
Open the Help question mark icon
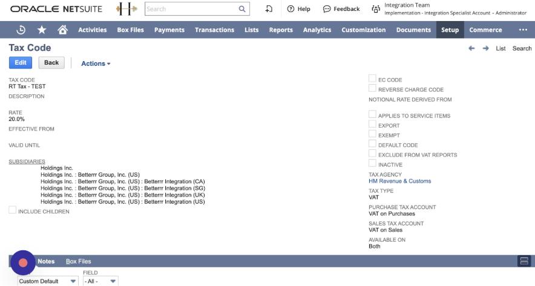[x=290, y=9]
